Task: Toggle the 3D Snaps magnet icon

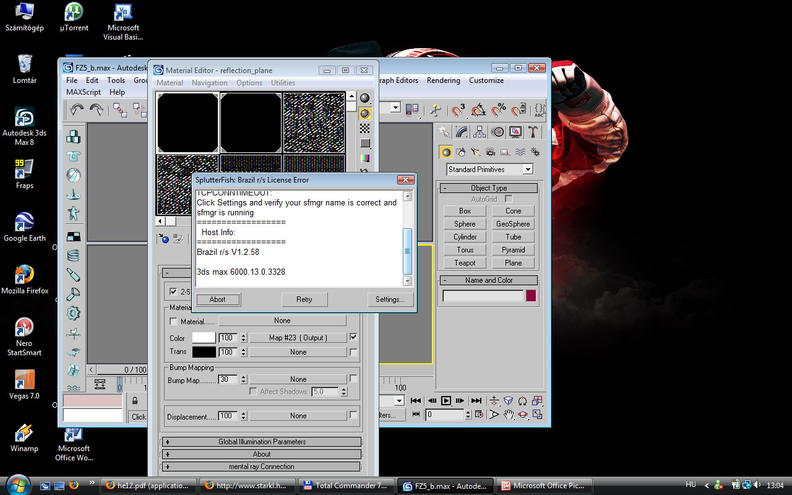Action: tap(458, 110)
